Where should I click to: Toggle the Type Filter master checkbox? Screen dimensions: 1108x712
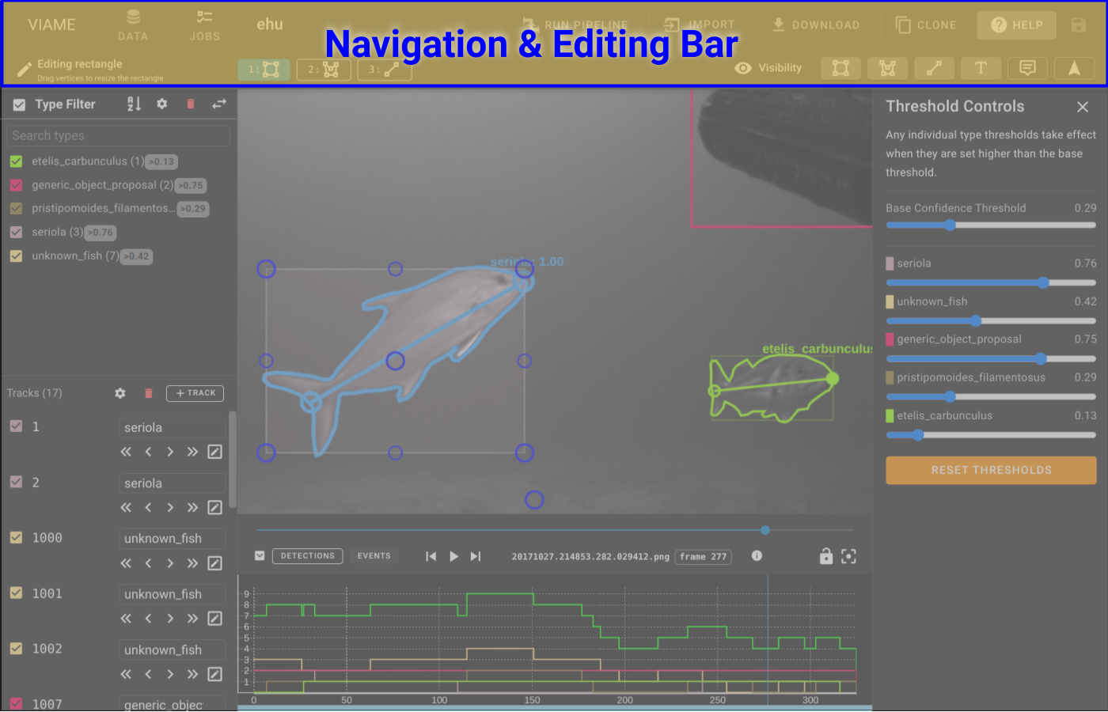click(x=19, y=104)
